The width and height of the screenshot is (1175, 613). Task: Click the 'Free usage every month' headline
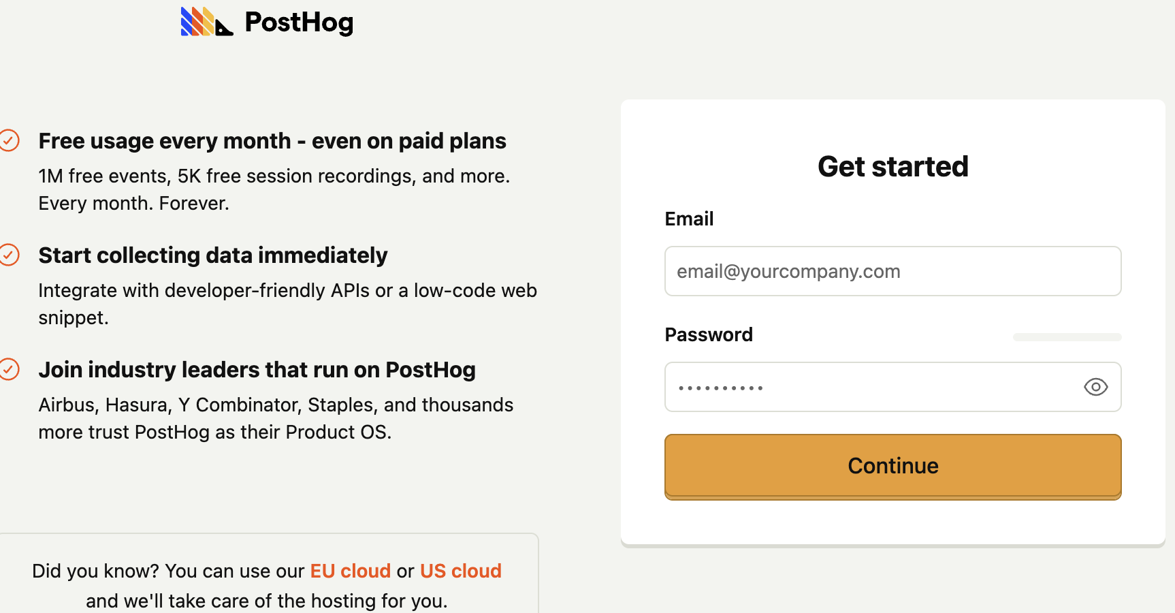pos(272,141)
